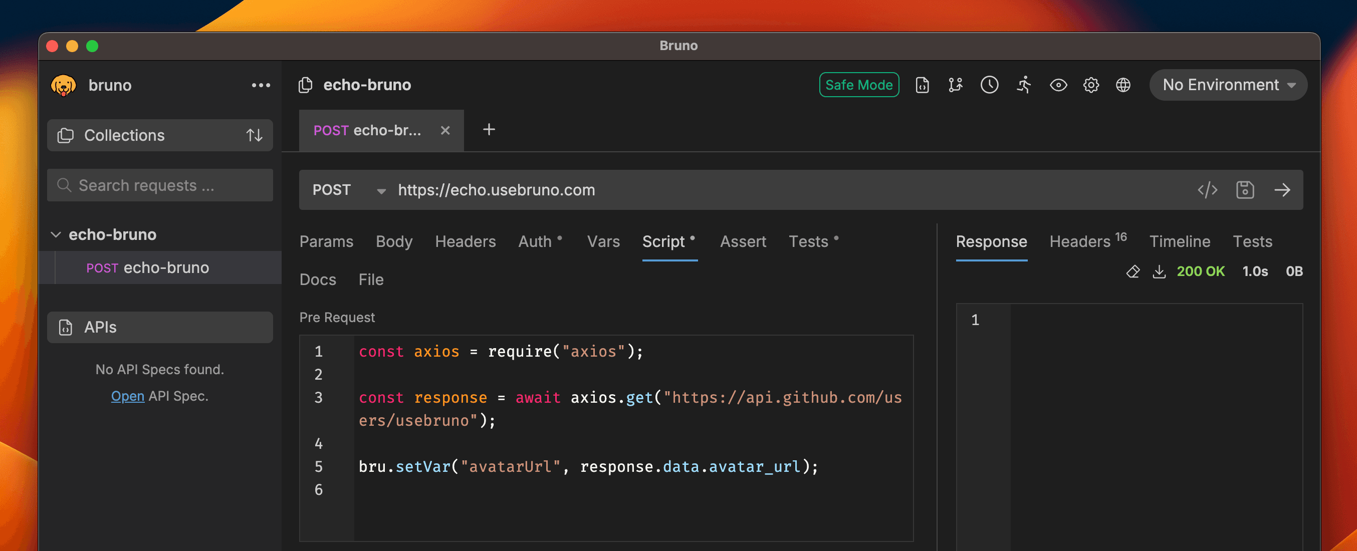Switch to the Headers request tab
The width and height of the screenshot is (1357, 551).
(465, 241)
